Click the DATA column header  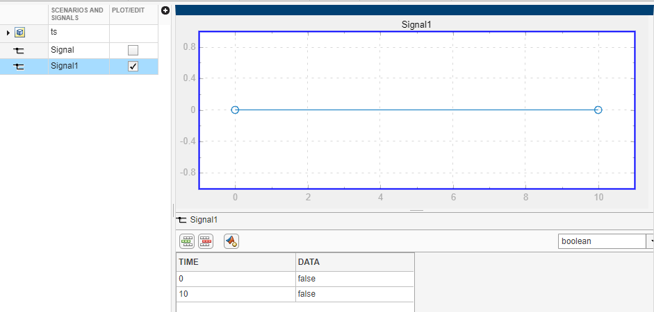tap(355, 262)
